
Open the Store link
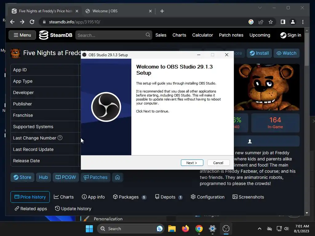tap(22, 177)
